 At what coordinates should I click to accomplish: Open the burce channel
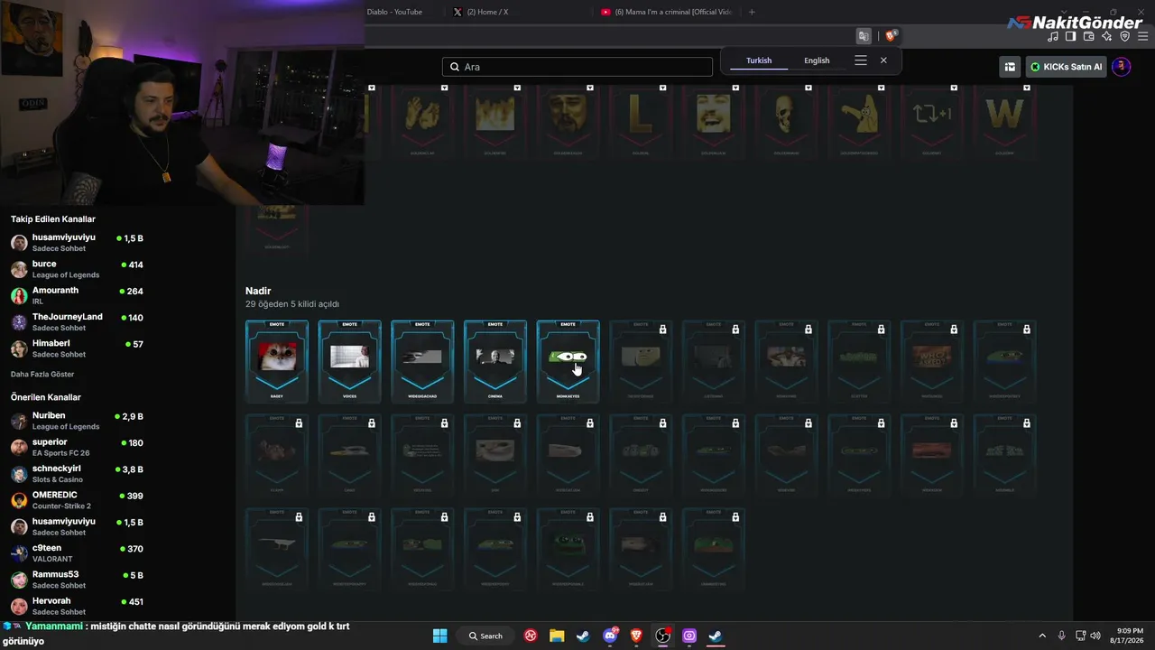(x=77, y=269)
